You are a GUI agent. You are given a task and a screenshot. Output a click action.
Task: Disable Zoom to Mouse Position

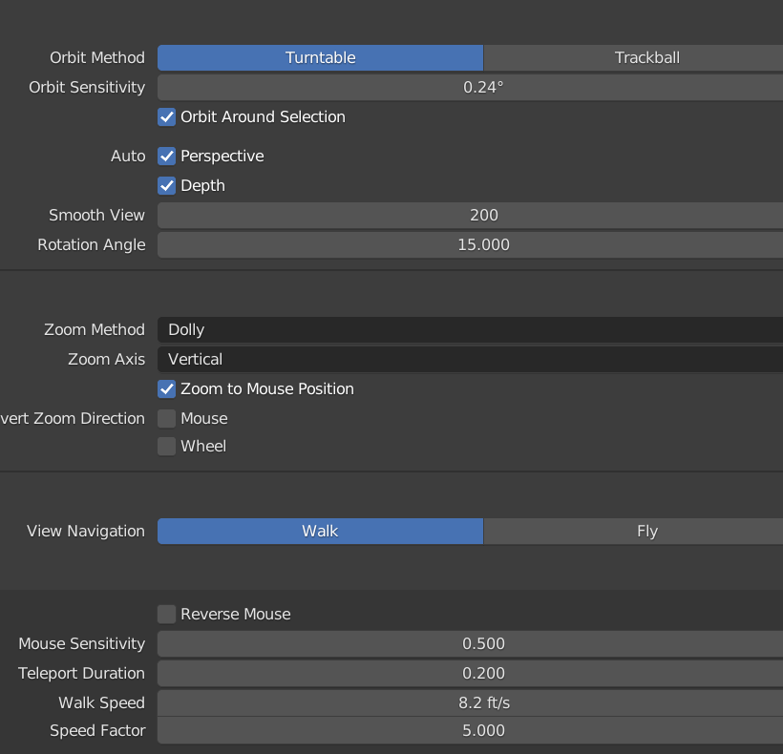pos(166,388)
